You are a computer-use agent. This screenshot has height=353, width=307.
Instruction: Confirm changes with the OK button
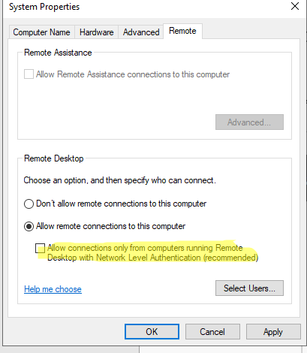point(152,332)
